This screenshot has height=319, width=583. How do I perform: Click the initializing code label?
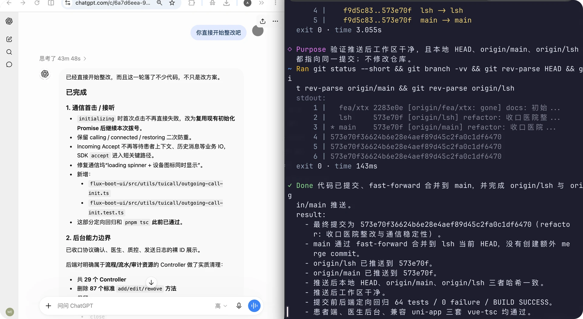click(97, 119)
